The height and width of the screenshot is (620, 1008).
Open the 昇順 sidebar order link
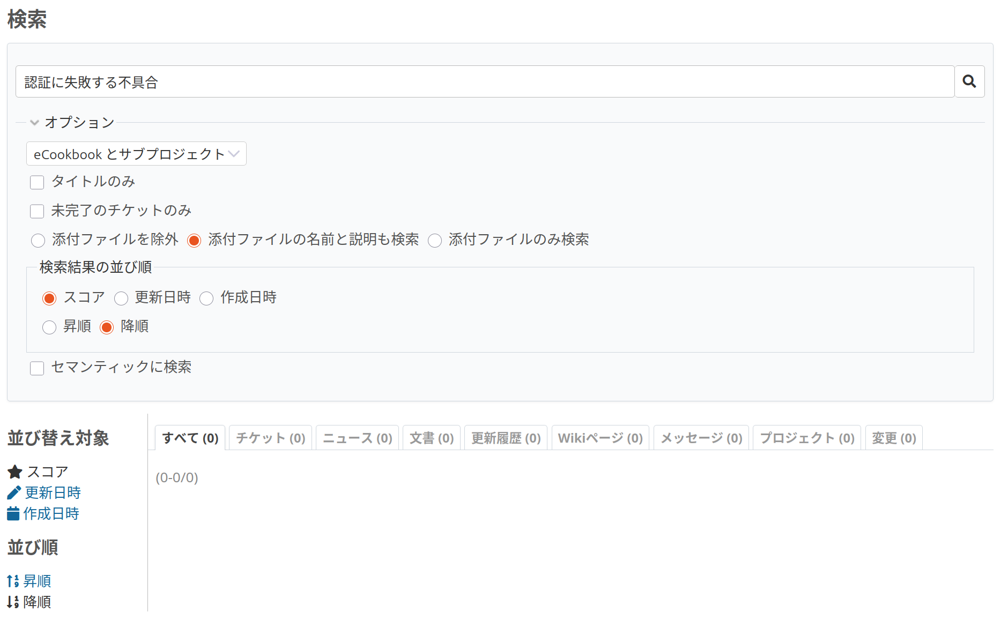point(37,581)
